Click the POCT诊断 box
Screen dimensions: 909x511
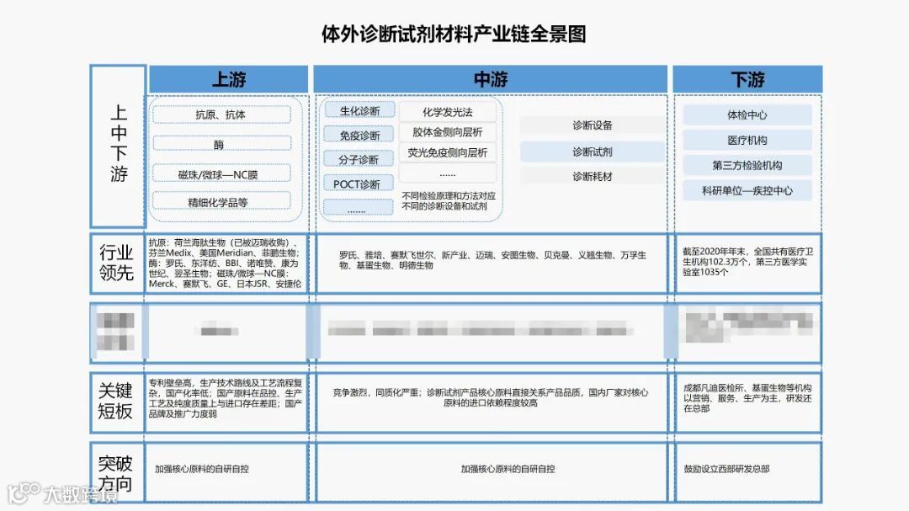click(x=359, y=184)
